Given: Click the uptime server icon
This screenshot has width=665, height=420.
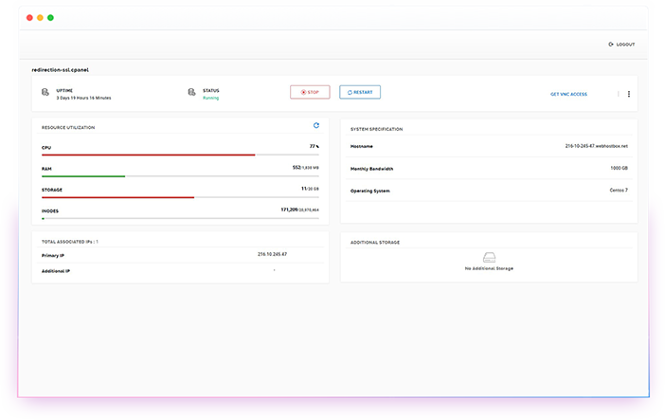Looking at the screenshot, I should point(45,92).
